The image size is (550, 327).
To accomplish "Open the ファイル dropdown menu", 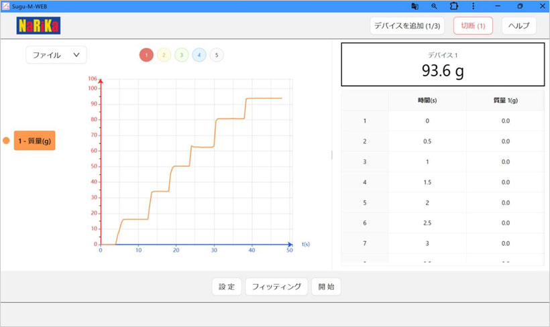I will pos(56,55).
